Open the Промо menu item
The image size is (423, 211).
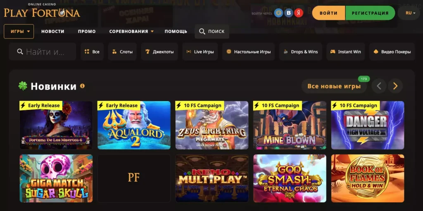(87, 31)
